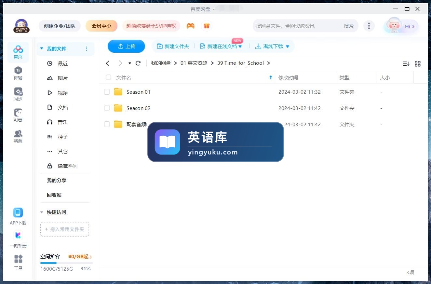Click the 搜索 search button

[349, 26]
